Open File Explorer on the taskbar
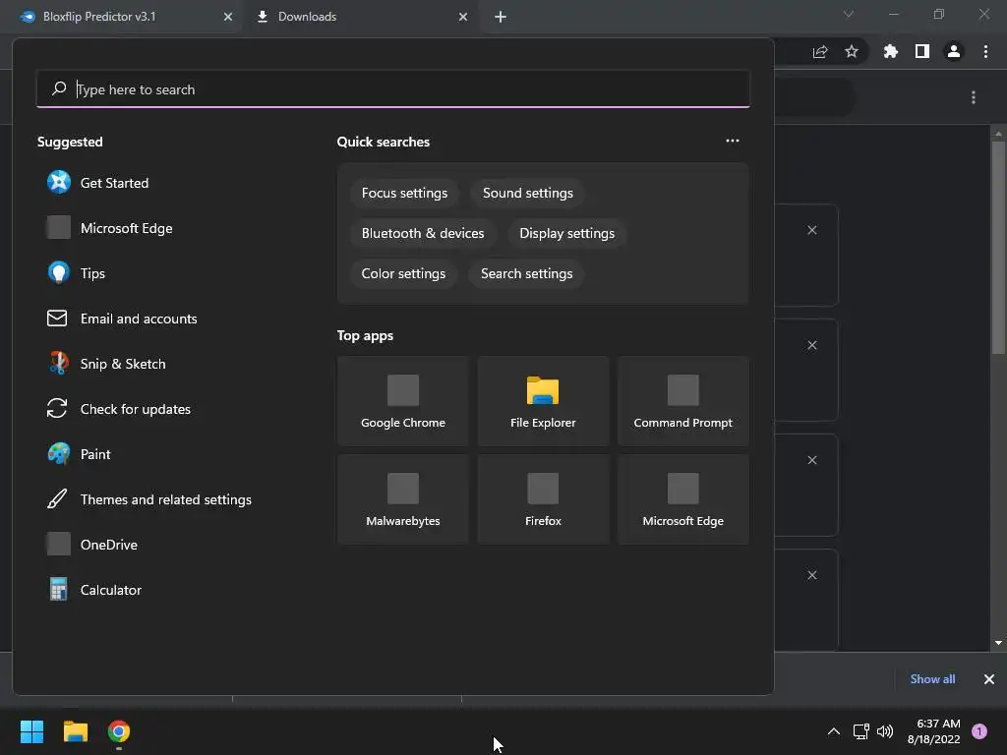The image size is (1007, 755). [x=75, y=731]
